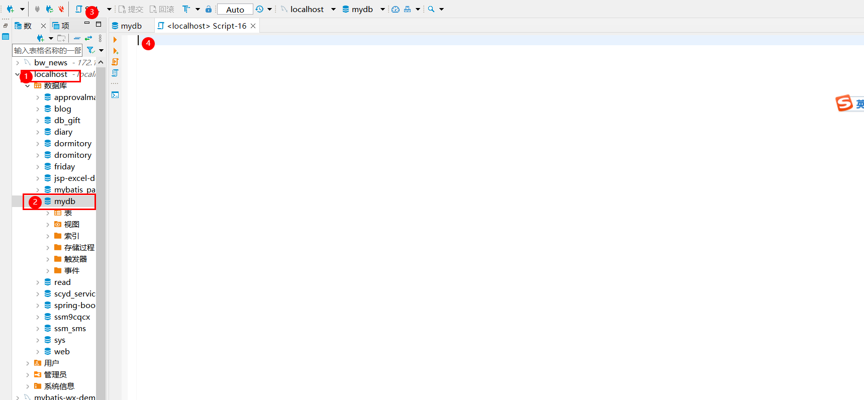Click execute statement in new tab icon
The height and width of the screenshot is (400, 864).
[115, 51]
